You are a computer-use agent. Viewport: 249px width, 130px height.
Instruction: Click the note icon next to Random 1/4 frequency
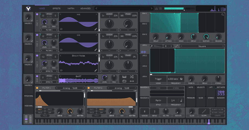pyautogui.click(x=181, y=100)
